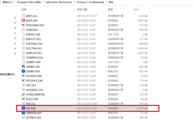The height and width of the screenshot is (120, 194).
Task: Click the GETSPICE.EXE file icon
Action: click(23, 80)
